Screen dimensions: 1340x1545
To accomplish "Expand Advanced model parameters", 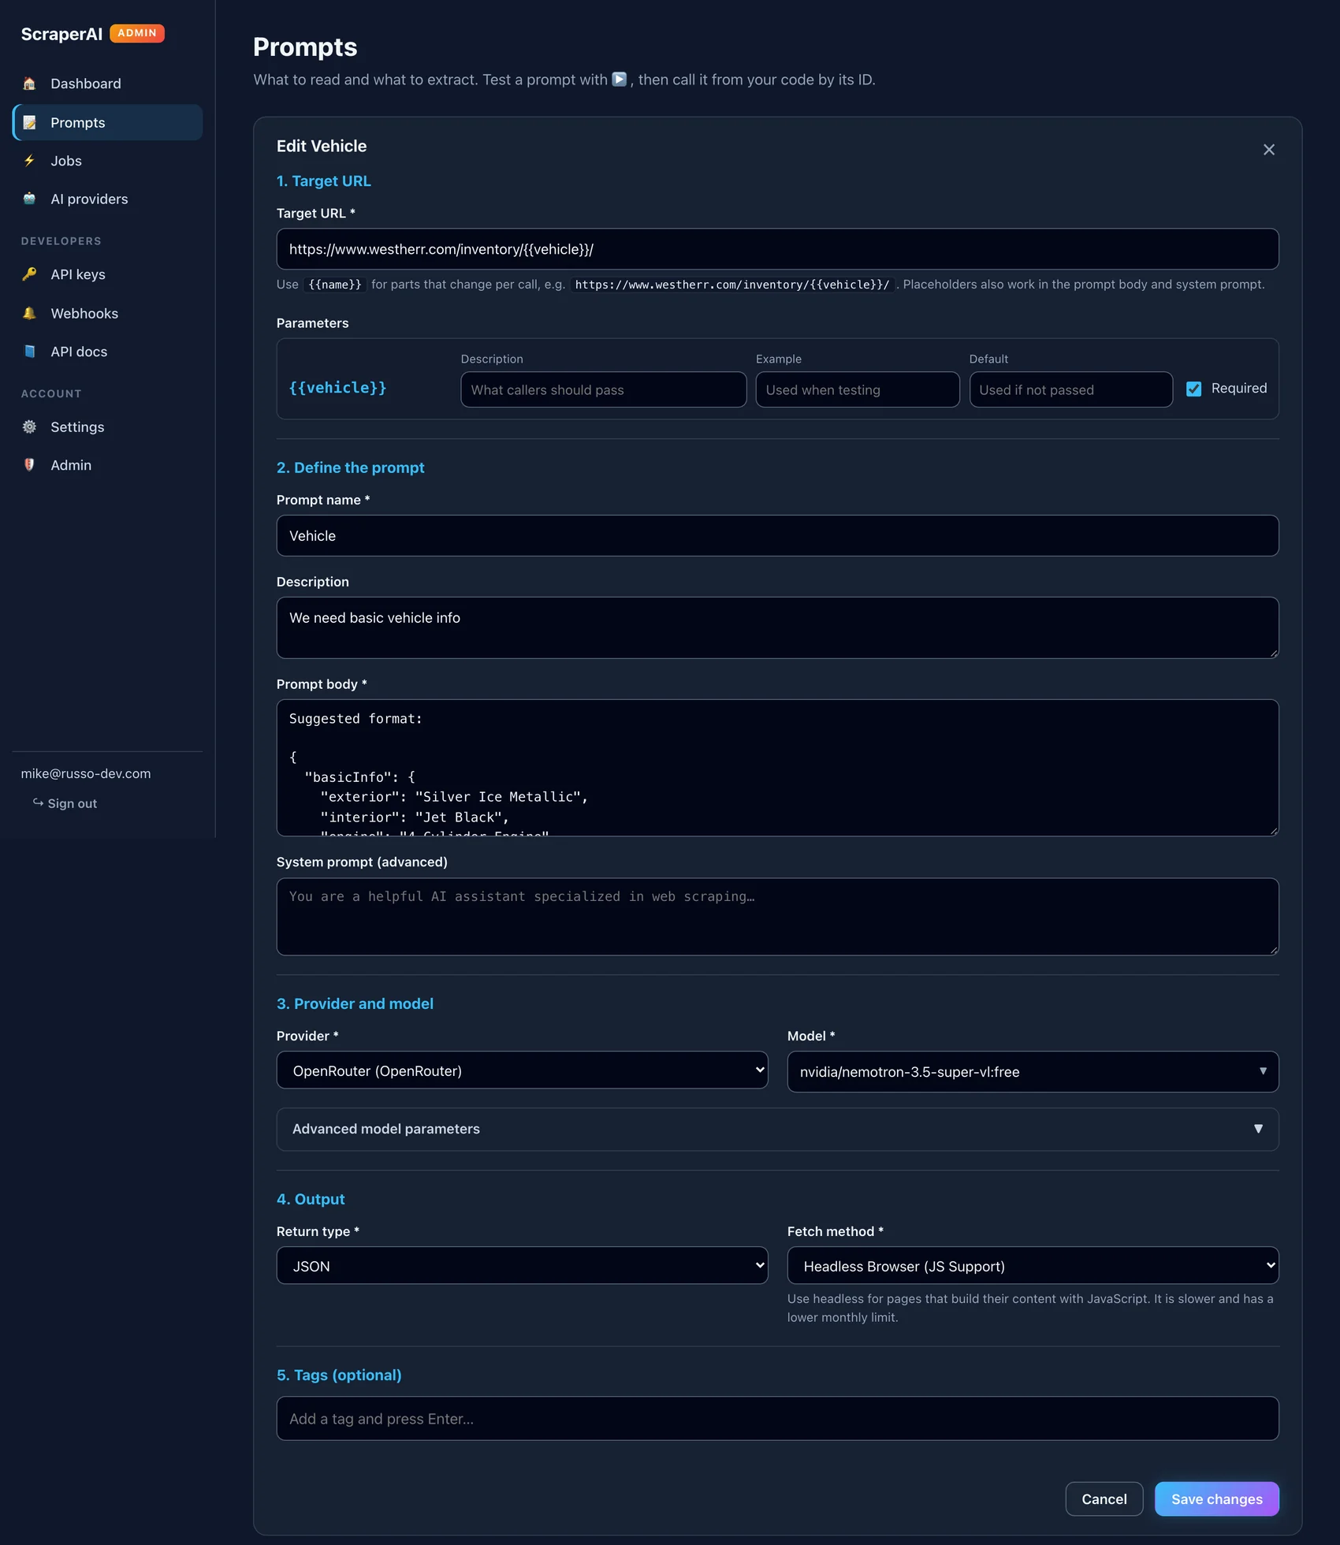I will coord(777,1129).
